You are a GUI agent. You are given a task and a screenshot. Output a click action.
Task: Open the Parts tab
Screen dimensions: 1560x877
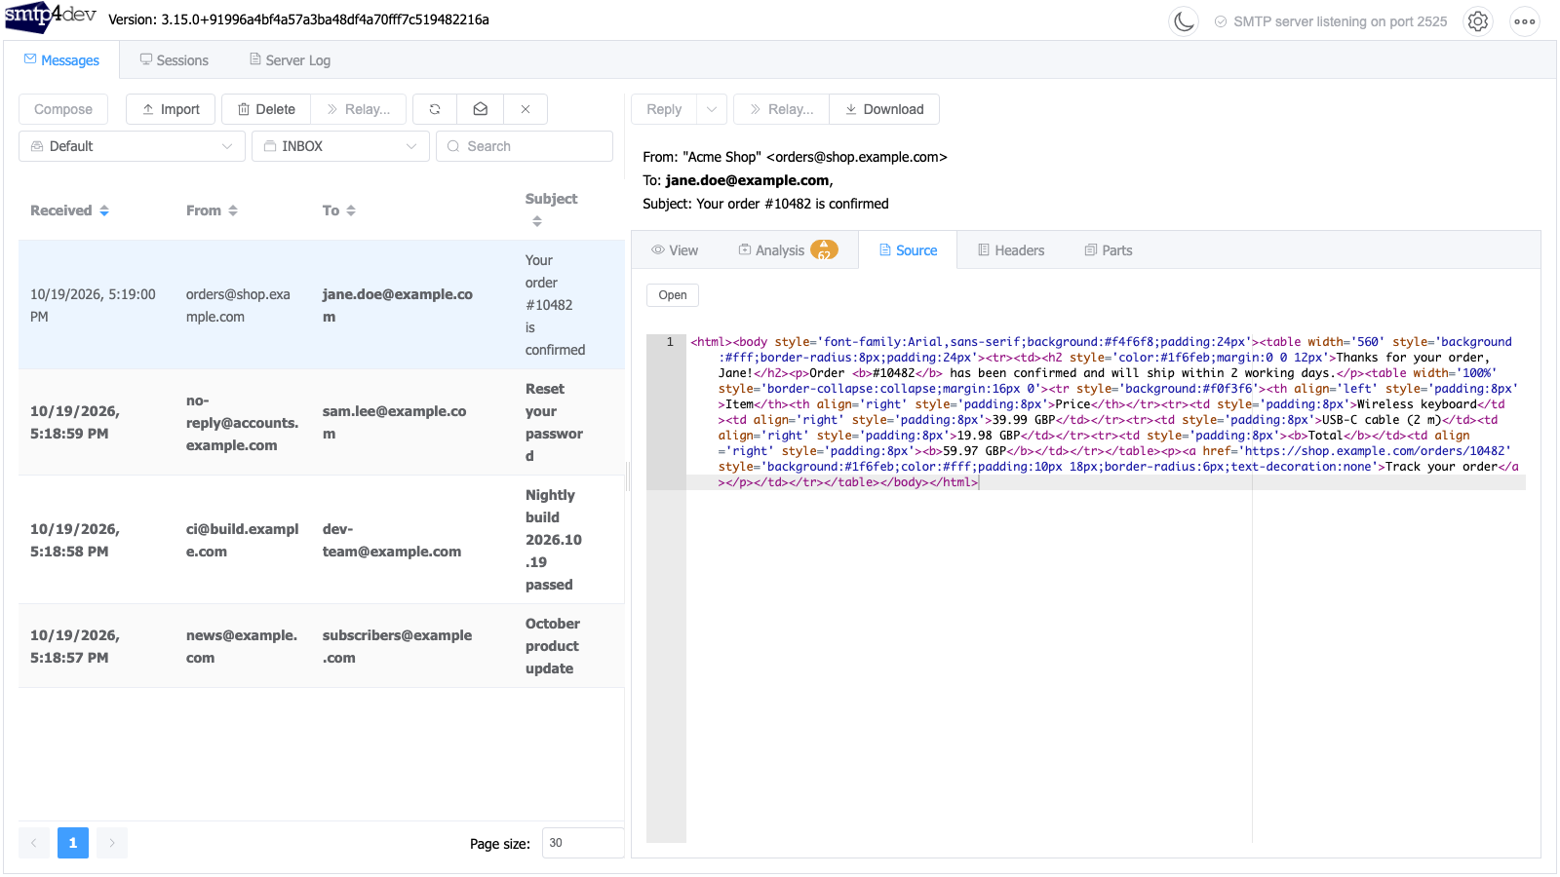(1109, 250)
